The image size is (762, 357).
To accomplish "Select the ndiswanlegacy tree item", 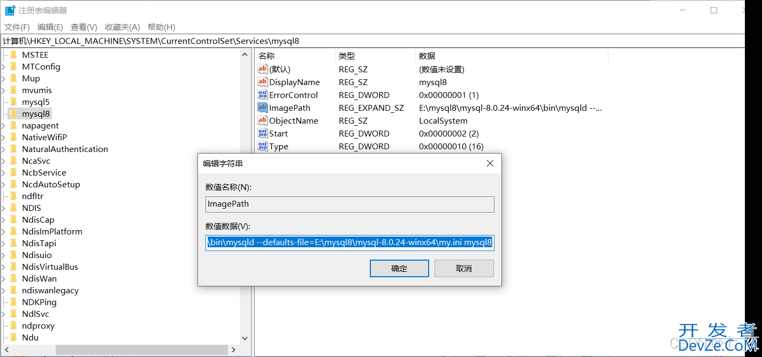I will click(50, 290).
